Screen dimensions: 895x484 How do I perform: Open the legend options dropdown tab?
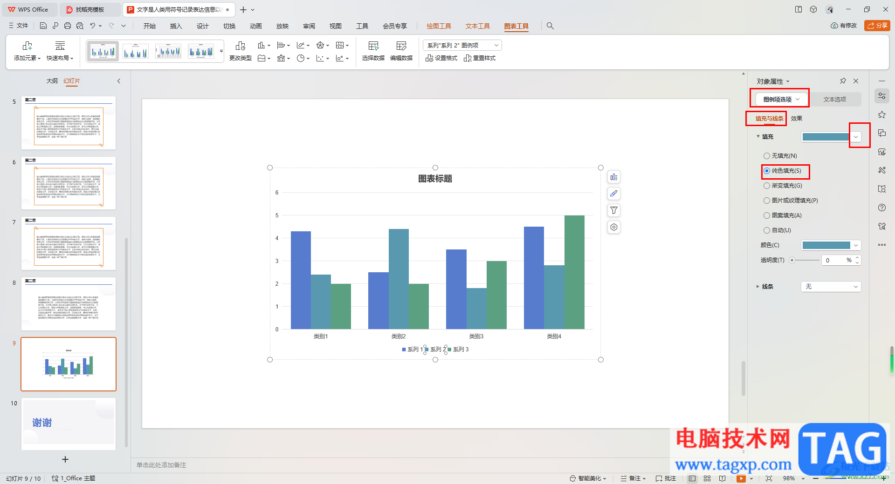tap(781, 99)
